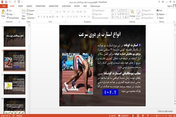Switch to Reading view icon
Screen dimensions: 176x117
pos(143,116)
